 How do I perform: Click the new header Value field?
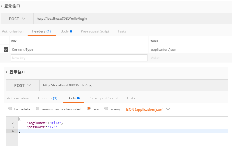pos(190,58)
